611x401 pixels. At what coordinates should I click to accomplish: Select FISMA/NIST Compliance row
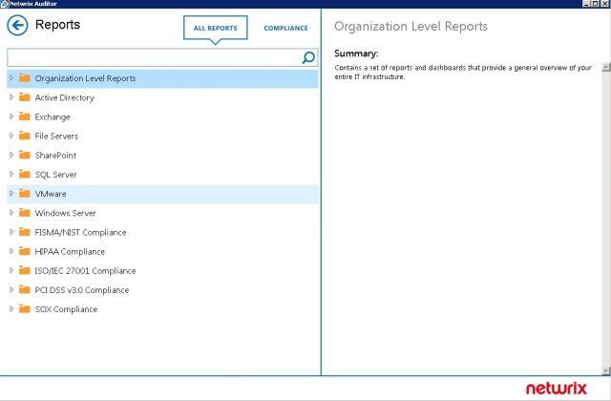162,232
